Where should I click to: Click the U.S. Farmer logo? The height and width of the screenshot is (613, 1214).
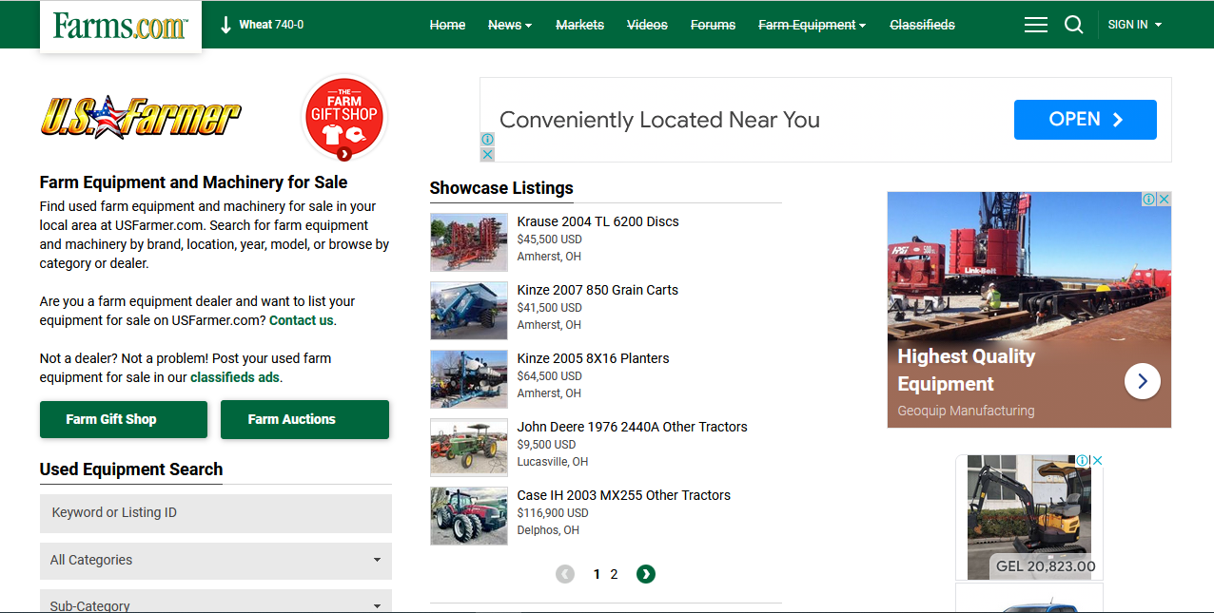click(141, 116)
